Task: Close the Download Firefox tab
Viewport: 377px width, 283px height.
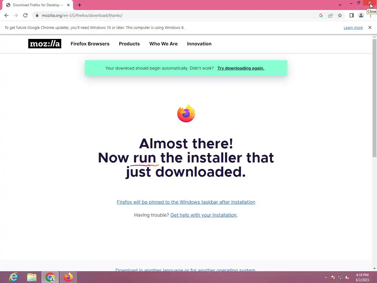Action: 68,5
